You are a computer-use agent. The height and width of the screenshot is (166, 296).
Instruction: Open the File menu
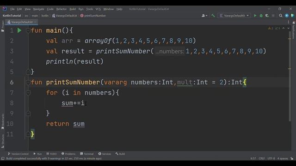click(12, 9)
